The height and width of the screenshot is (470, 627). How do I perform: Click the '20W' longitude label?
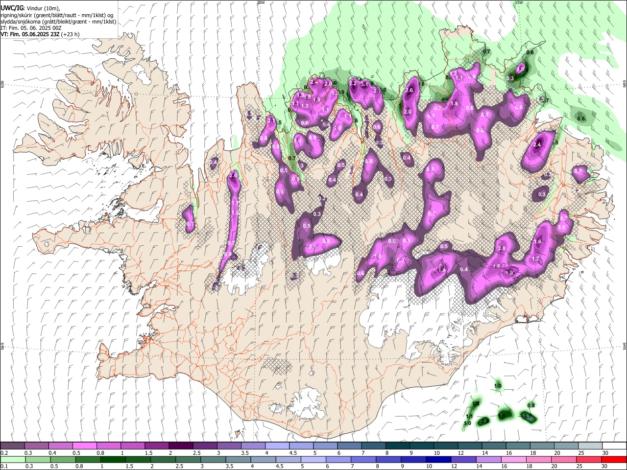coord(261,2)
